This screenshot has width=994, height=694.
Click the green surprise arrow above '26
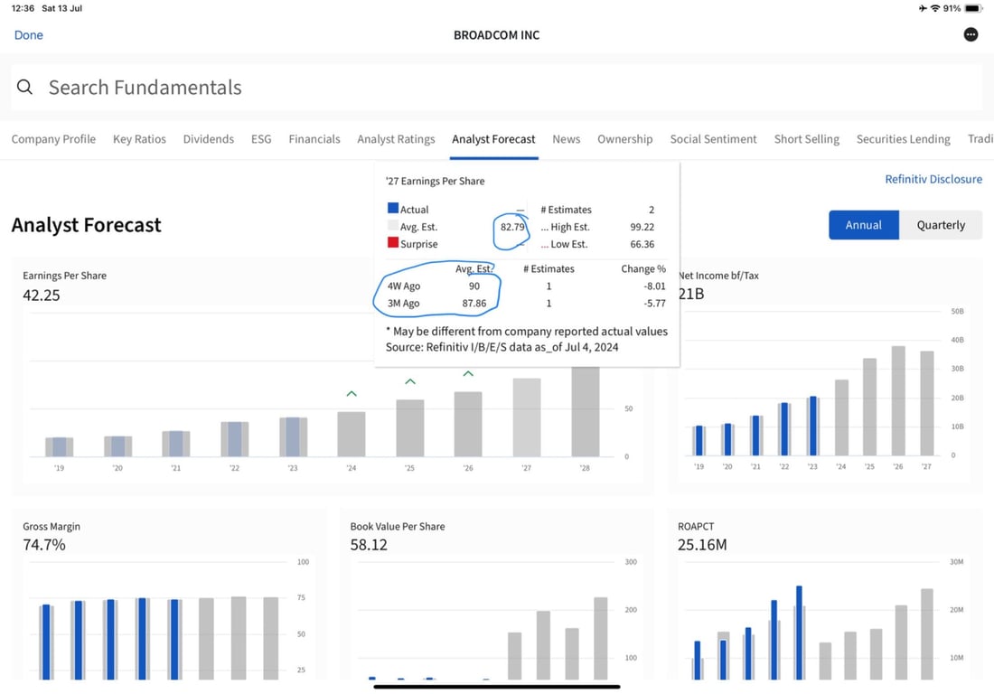(468, 373)
